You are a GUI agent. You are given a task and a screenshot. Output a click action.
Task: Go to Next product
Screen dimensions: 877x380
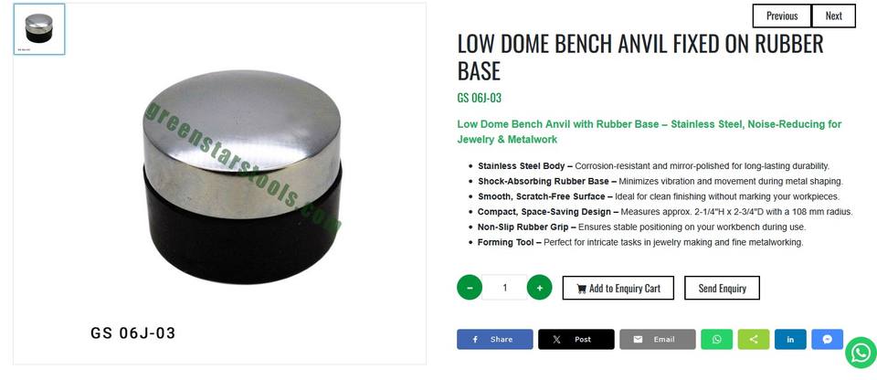(x=833, y=16)
